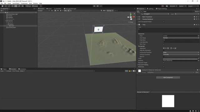Switch to the Project Settings tab

coord(161,9)
